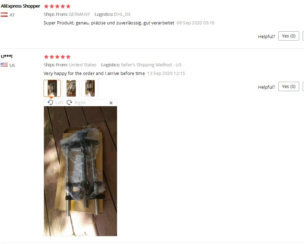Click the 'Right' rotate label
Screen dimensions: 304x244
click(80, 102)
